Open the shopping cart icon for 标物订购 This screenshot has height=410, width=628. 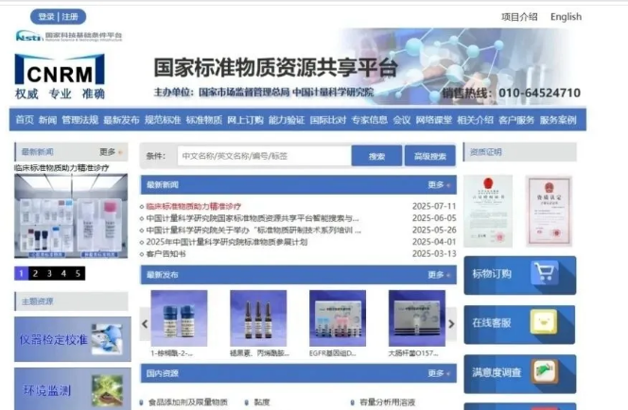click(544, 273)
